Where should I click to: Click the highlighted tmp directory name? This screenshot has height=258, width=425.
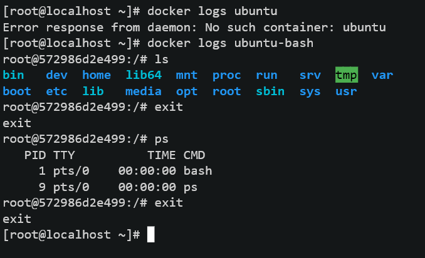coord(347,75)
